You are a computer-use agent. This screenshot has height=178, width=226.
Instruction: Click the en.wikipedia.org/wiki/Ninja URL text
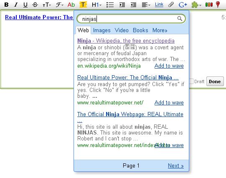109,66
